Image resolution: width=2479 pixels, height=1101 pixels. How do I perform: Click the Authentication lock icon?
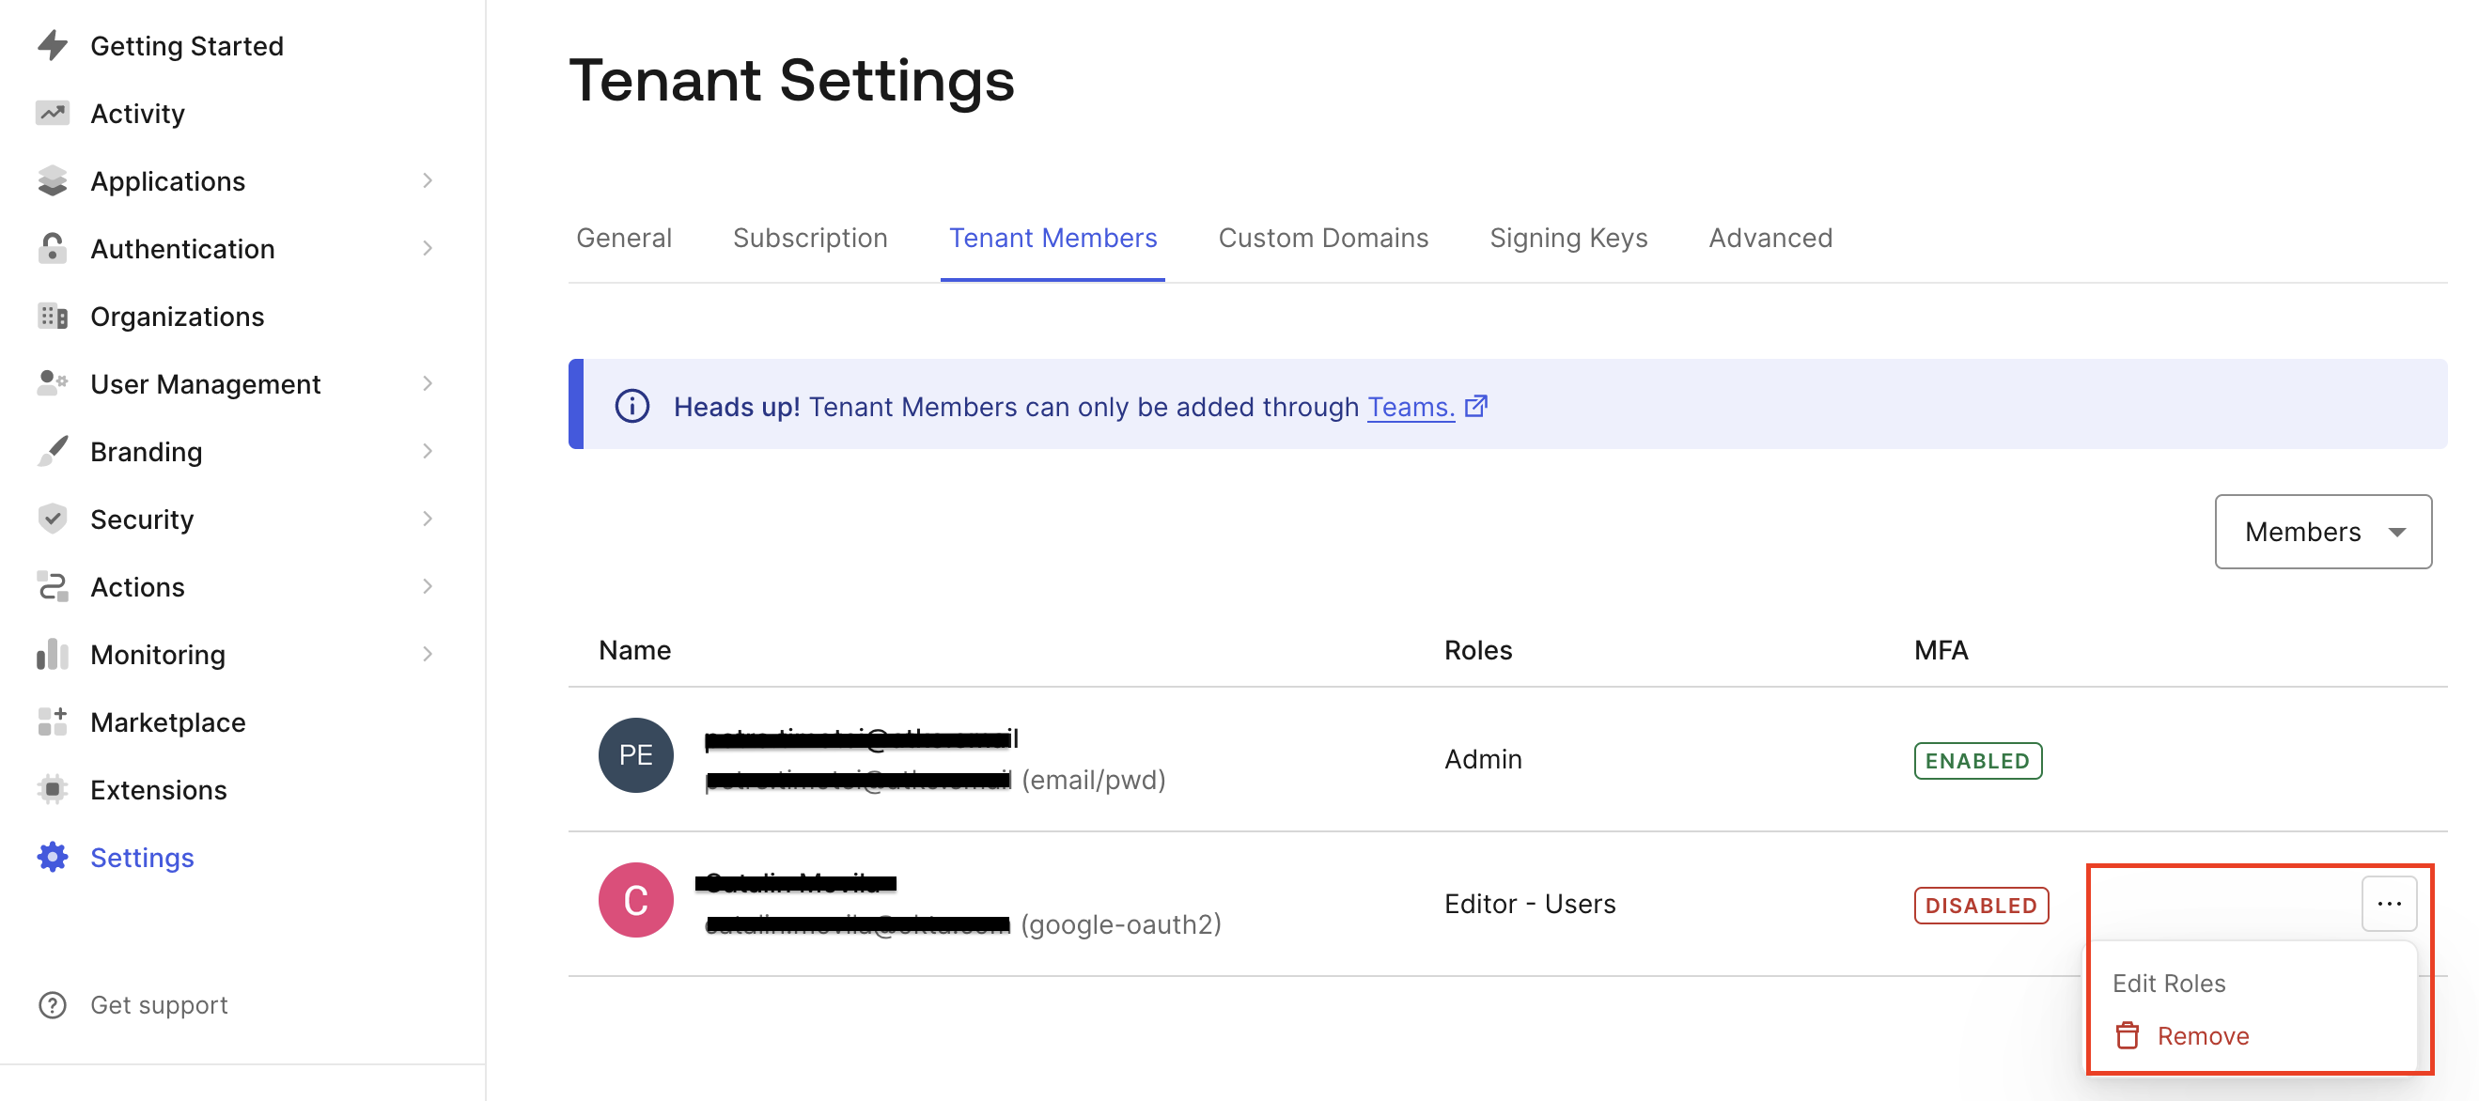pyautogui.click(x=53, y=247)
